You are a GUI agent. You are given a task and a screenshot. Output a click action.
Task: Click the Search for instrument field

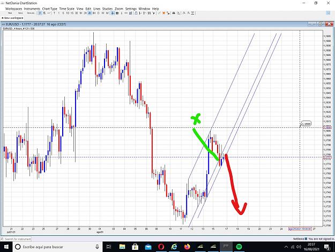[16, 239]
